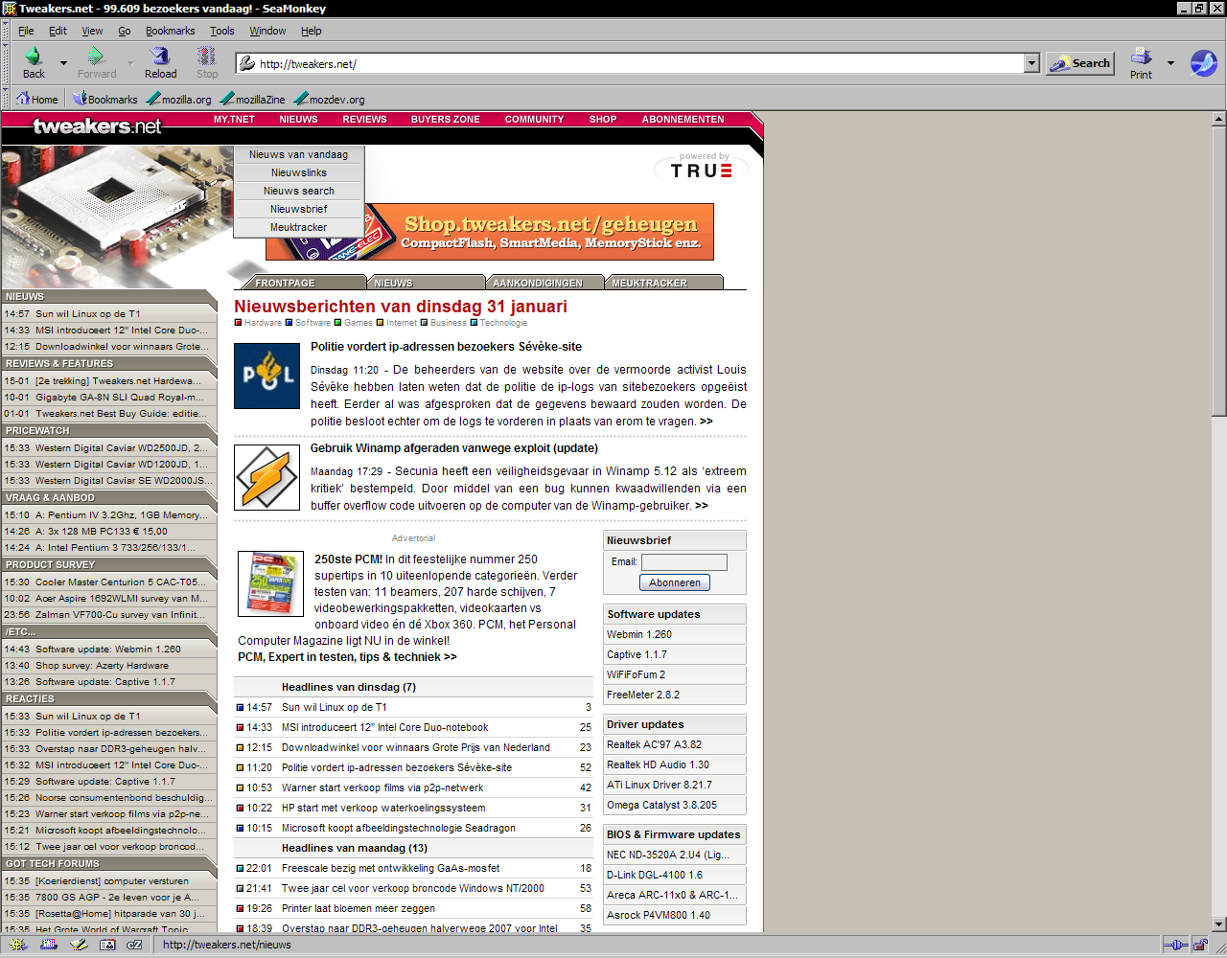The height and width of the screenshot is (958, 1227).
Task: Click SHOP in the site navigation bar
Action: click(603, 120)
